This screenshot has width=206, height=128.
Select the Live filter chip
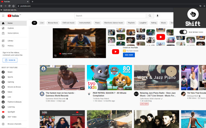pyautogui.click(x=42, y=23)
